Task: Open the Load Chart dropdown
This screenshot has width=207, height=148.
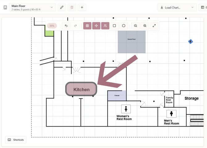Action: pos(177,7)
